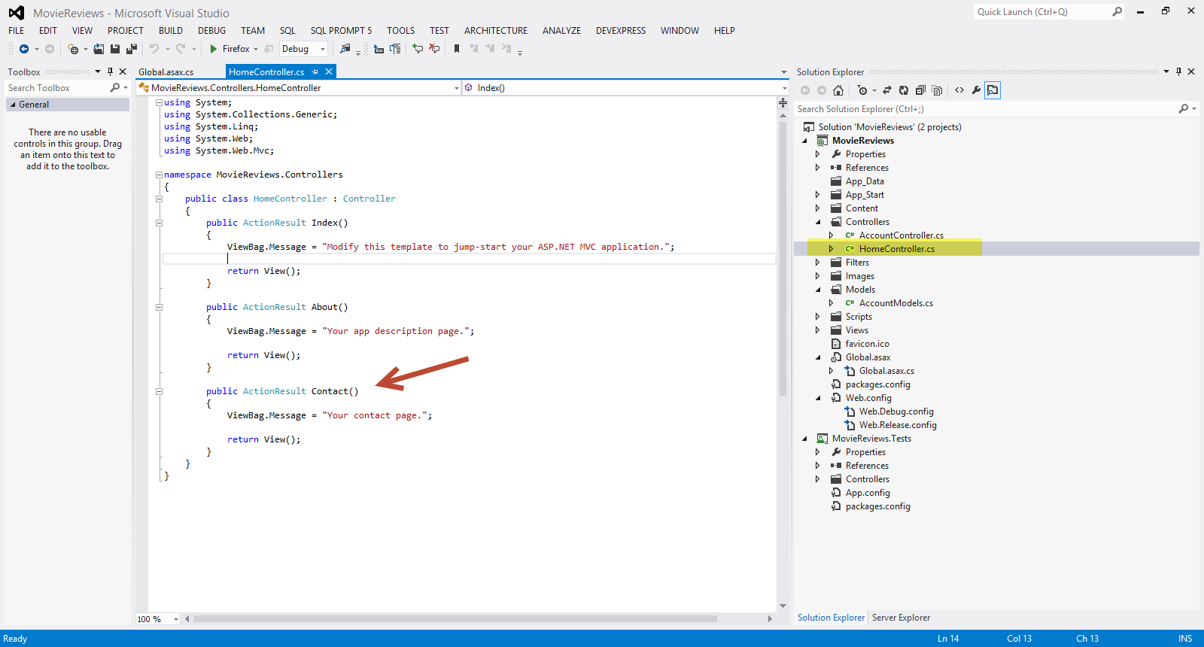The image size is (1204, 647).
Task: Select Web.Release.config in Solution Explorer
Action: pyautogui.click(x=898, y=425)
